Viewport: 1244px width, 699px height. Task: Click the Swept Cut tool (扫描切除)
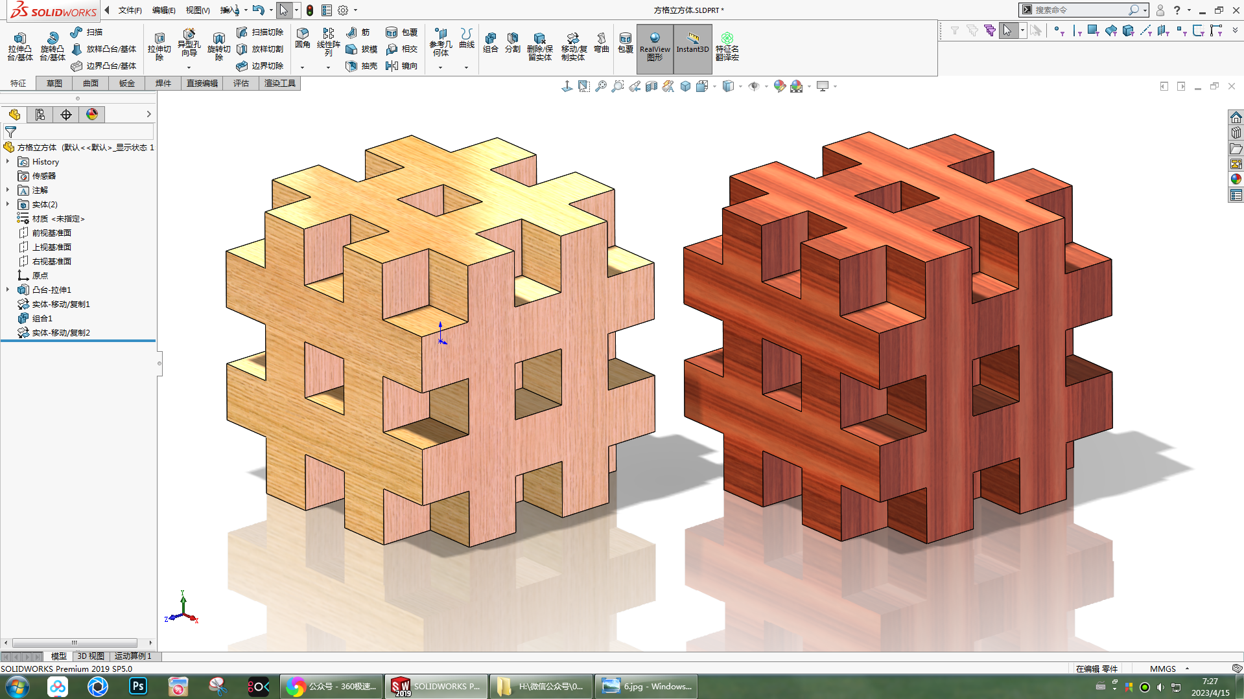coord(260,32)
